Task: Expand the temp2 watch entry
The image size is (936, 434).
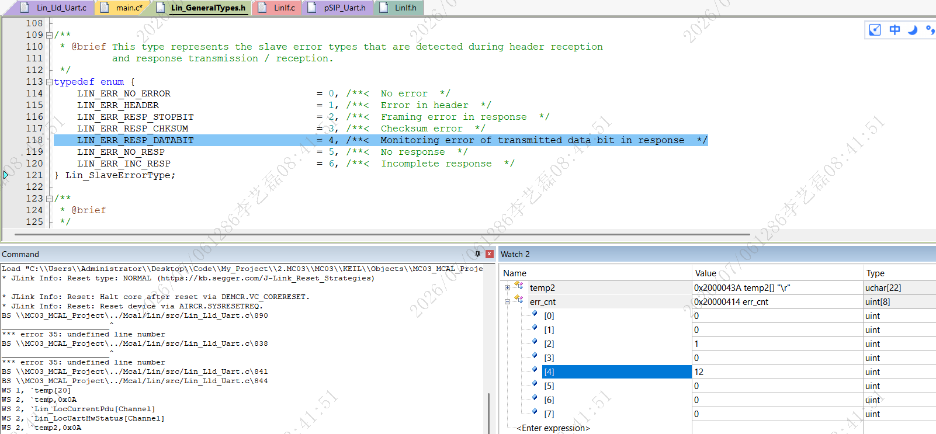Action: [507, 287]
